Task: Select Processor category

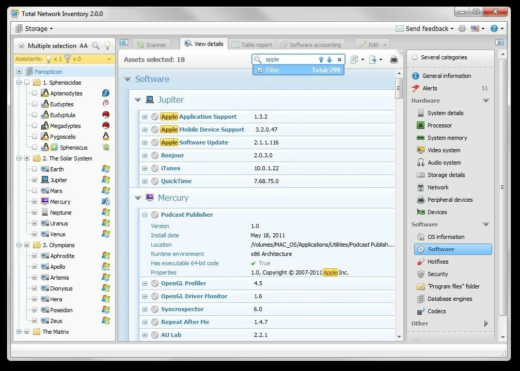Action: 434,125
